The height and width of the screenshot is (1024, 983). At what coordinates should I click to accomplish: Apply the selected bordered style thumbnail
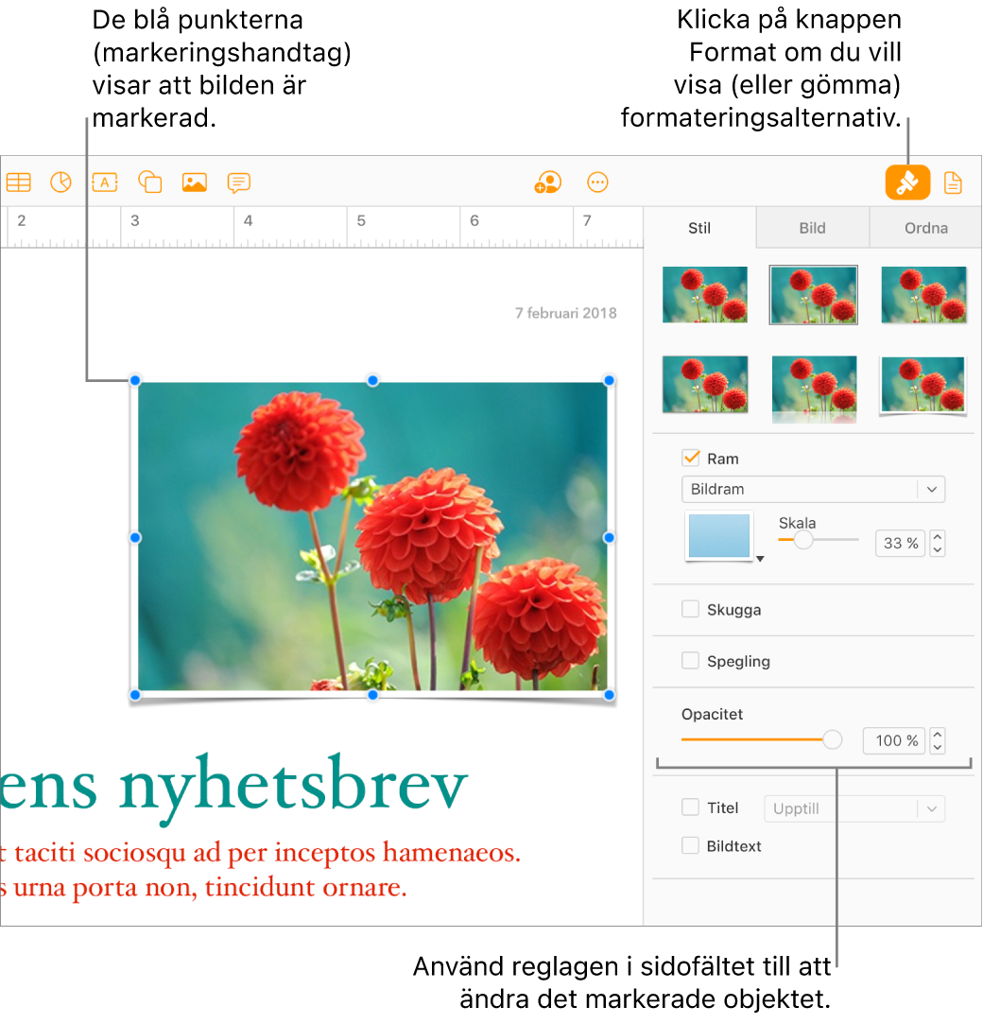pyautogui.click(x=813, y=295)
